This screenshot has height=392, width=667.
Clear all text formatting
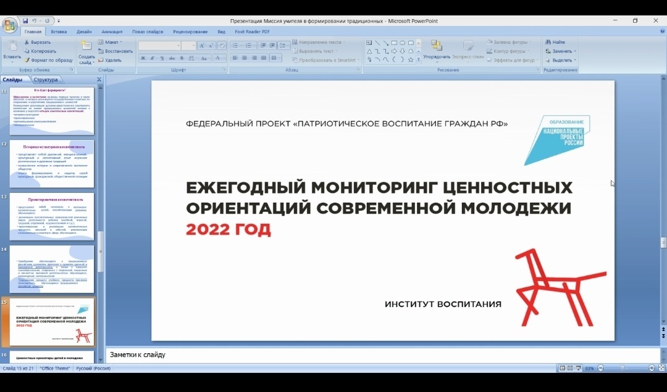[222, 46]
